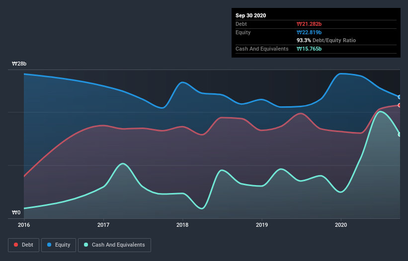Toggle the Debt series legend button

click(x=24, y=245)
